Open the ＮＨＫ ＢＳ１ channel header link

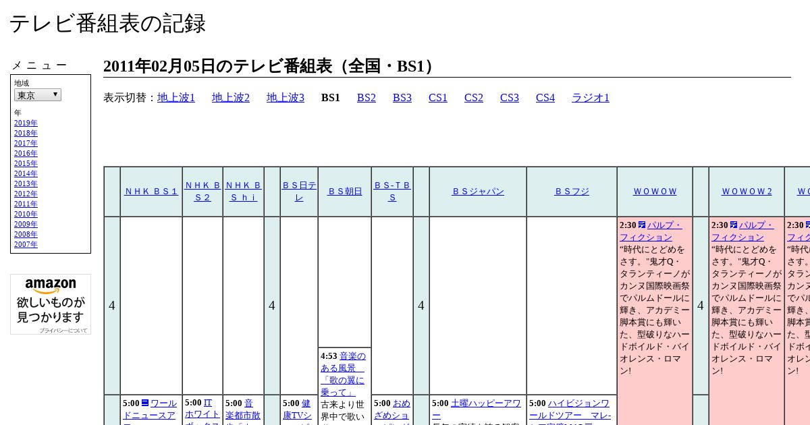coord(151,192)
